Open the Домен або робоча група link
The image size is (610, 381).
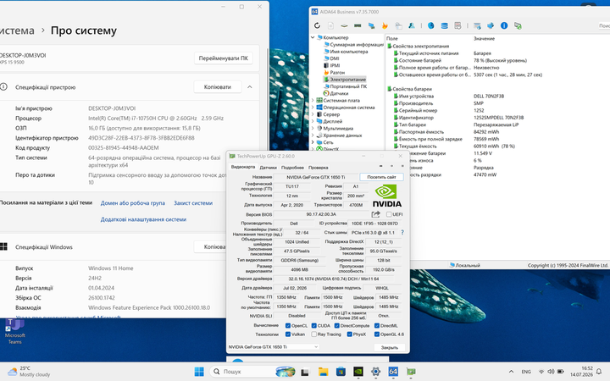[133, 203]
